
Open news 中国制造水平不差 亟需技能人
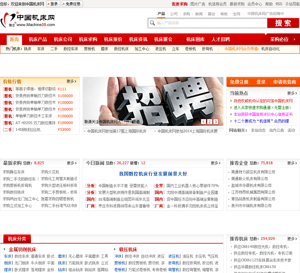tap(123, 186)
